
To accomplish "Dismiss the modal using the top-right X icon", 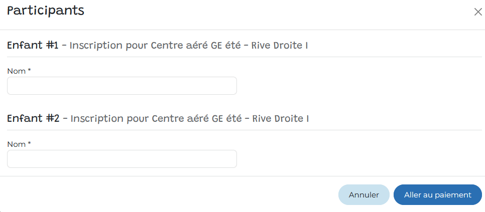I will click(478, 12).
